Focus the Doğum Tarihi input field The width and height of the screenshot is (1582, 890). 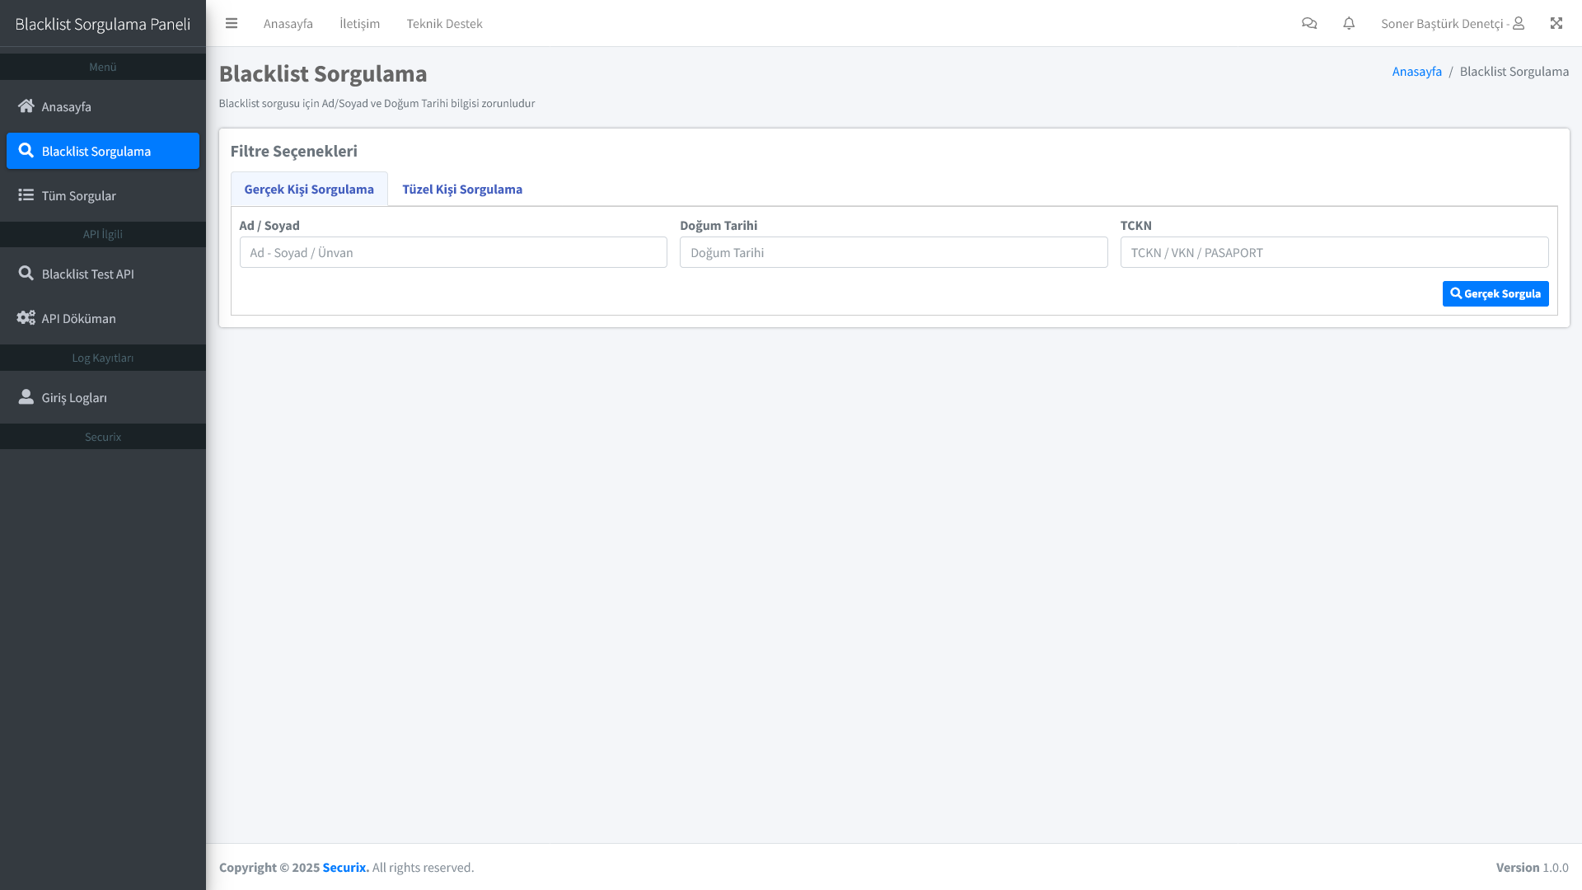point(894,252)
